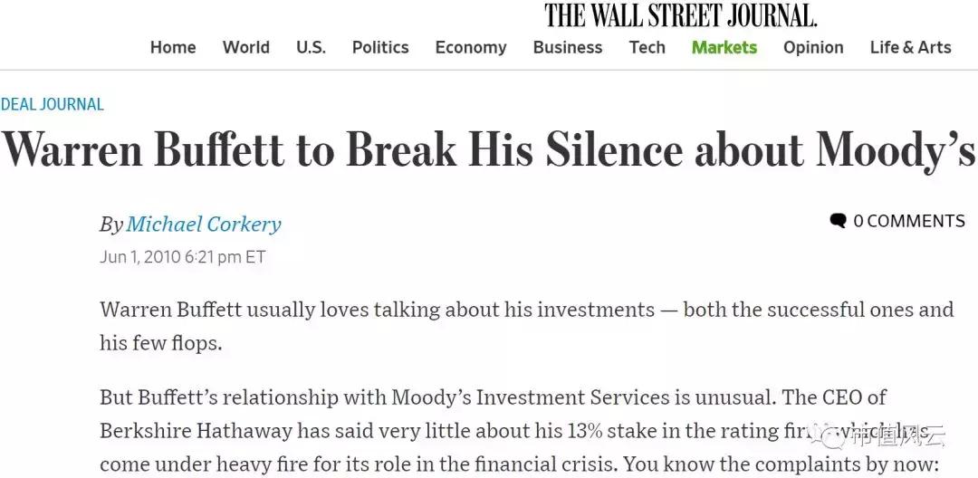
Task: Click the Jun 1, 2010 timestamp
Action: pos(183,257)
